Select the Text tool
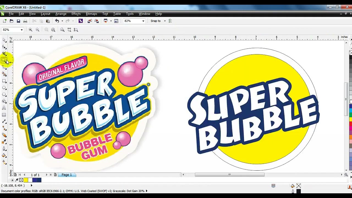Viewport: 352px width, 198px height. point(4,108)
